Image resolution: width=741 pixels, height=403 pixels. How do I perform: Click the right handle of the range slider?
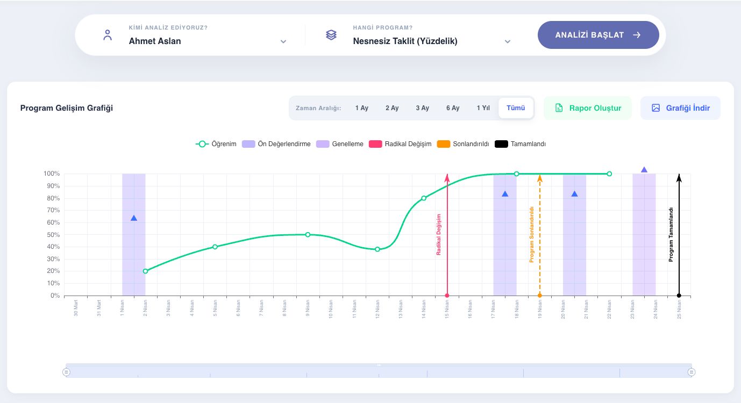tap(692, 372)
